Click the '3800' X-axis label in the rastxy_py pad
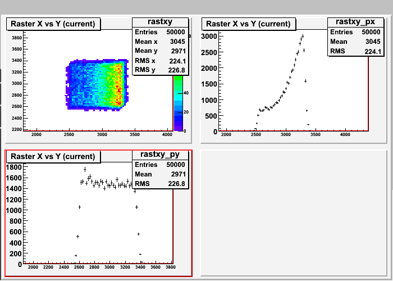 click(x=171, y=267)
